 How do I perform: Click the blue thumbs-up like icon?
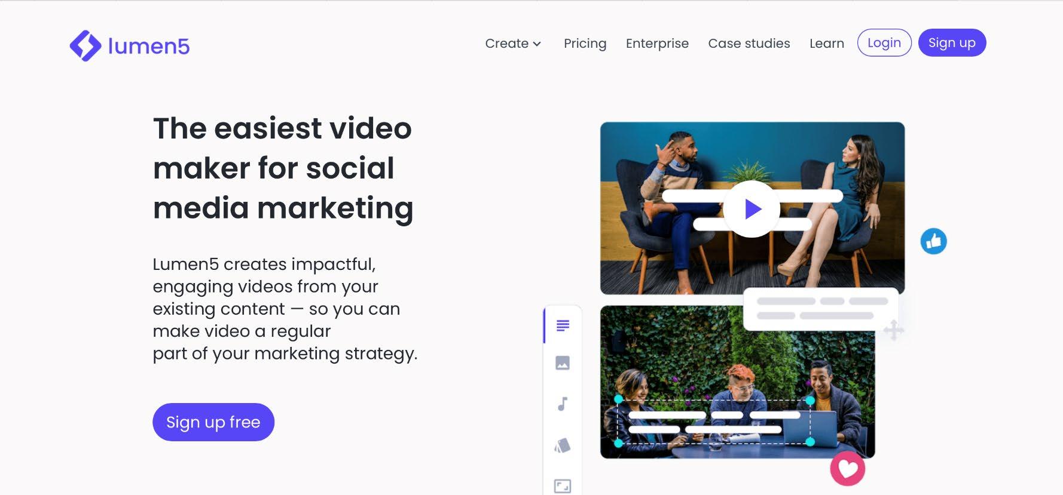pos(933,241)
